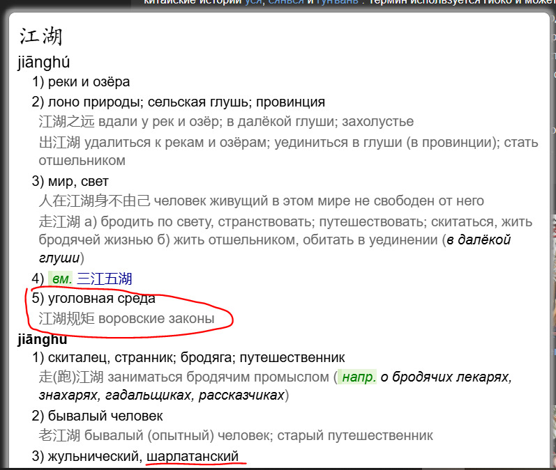Screen dimensions: 556x470
Task: Click the example phrase 江湖规矩
Action: [67, 319]
